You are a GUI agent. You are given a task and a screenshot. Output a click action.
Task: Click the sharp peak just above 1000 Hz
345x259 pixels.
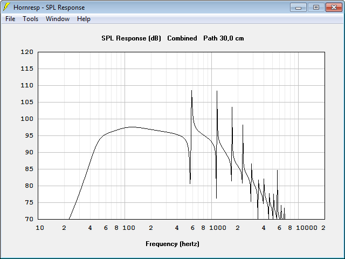(x=217, y=91)
